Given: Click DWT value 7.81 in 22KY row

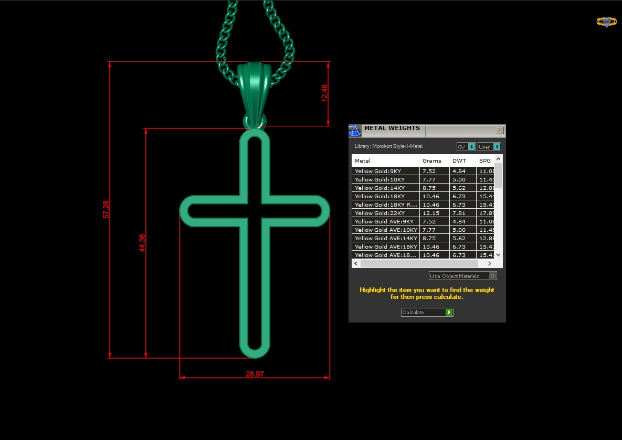Looking at the screenshot, I should (459, 213).
